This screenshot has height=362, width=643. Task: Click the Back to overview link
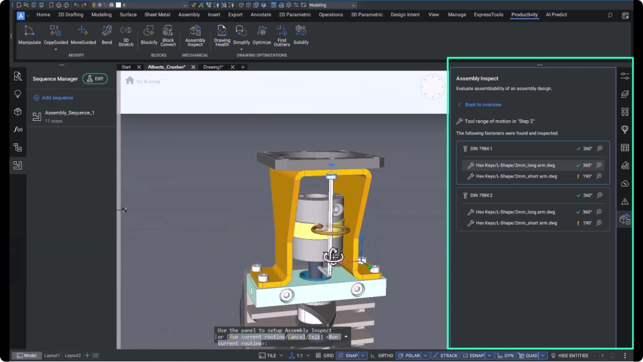point(483,105)
